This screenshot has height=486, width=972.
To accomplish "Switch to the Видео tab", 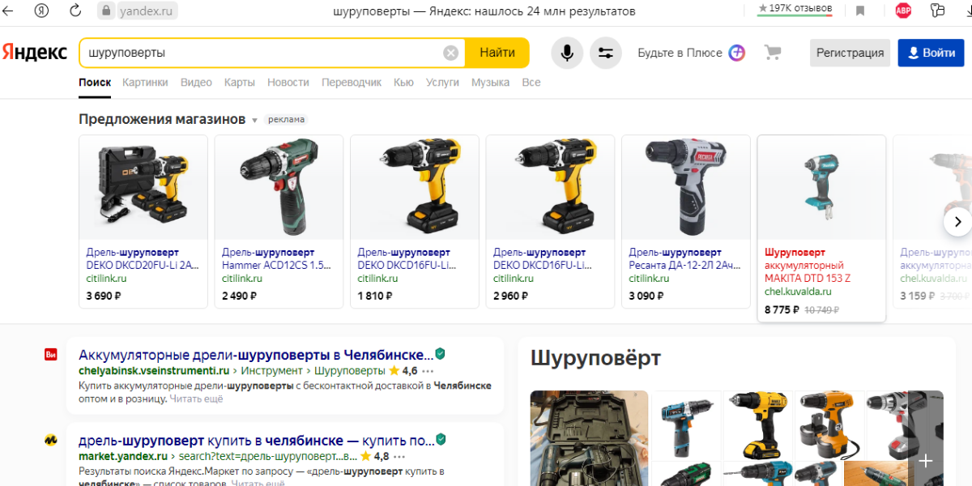I will [196, 82].
